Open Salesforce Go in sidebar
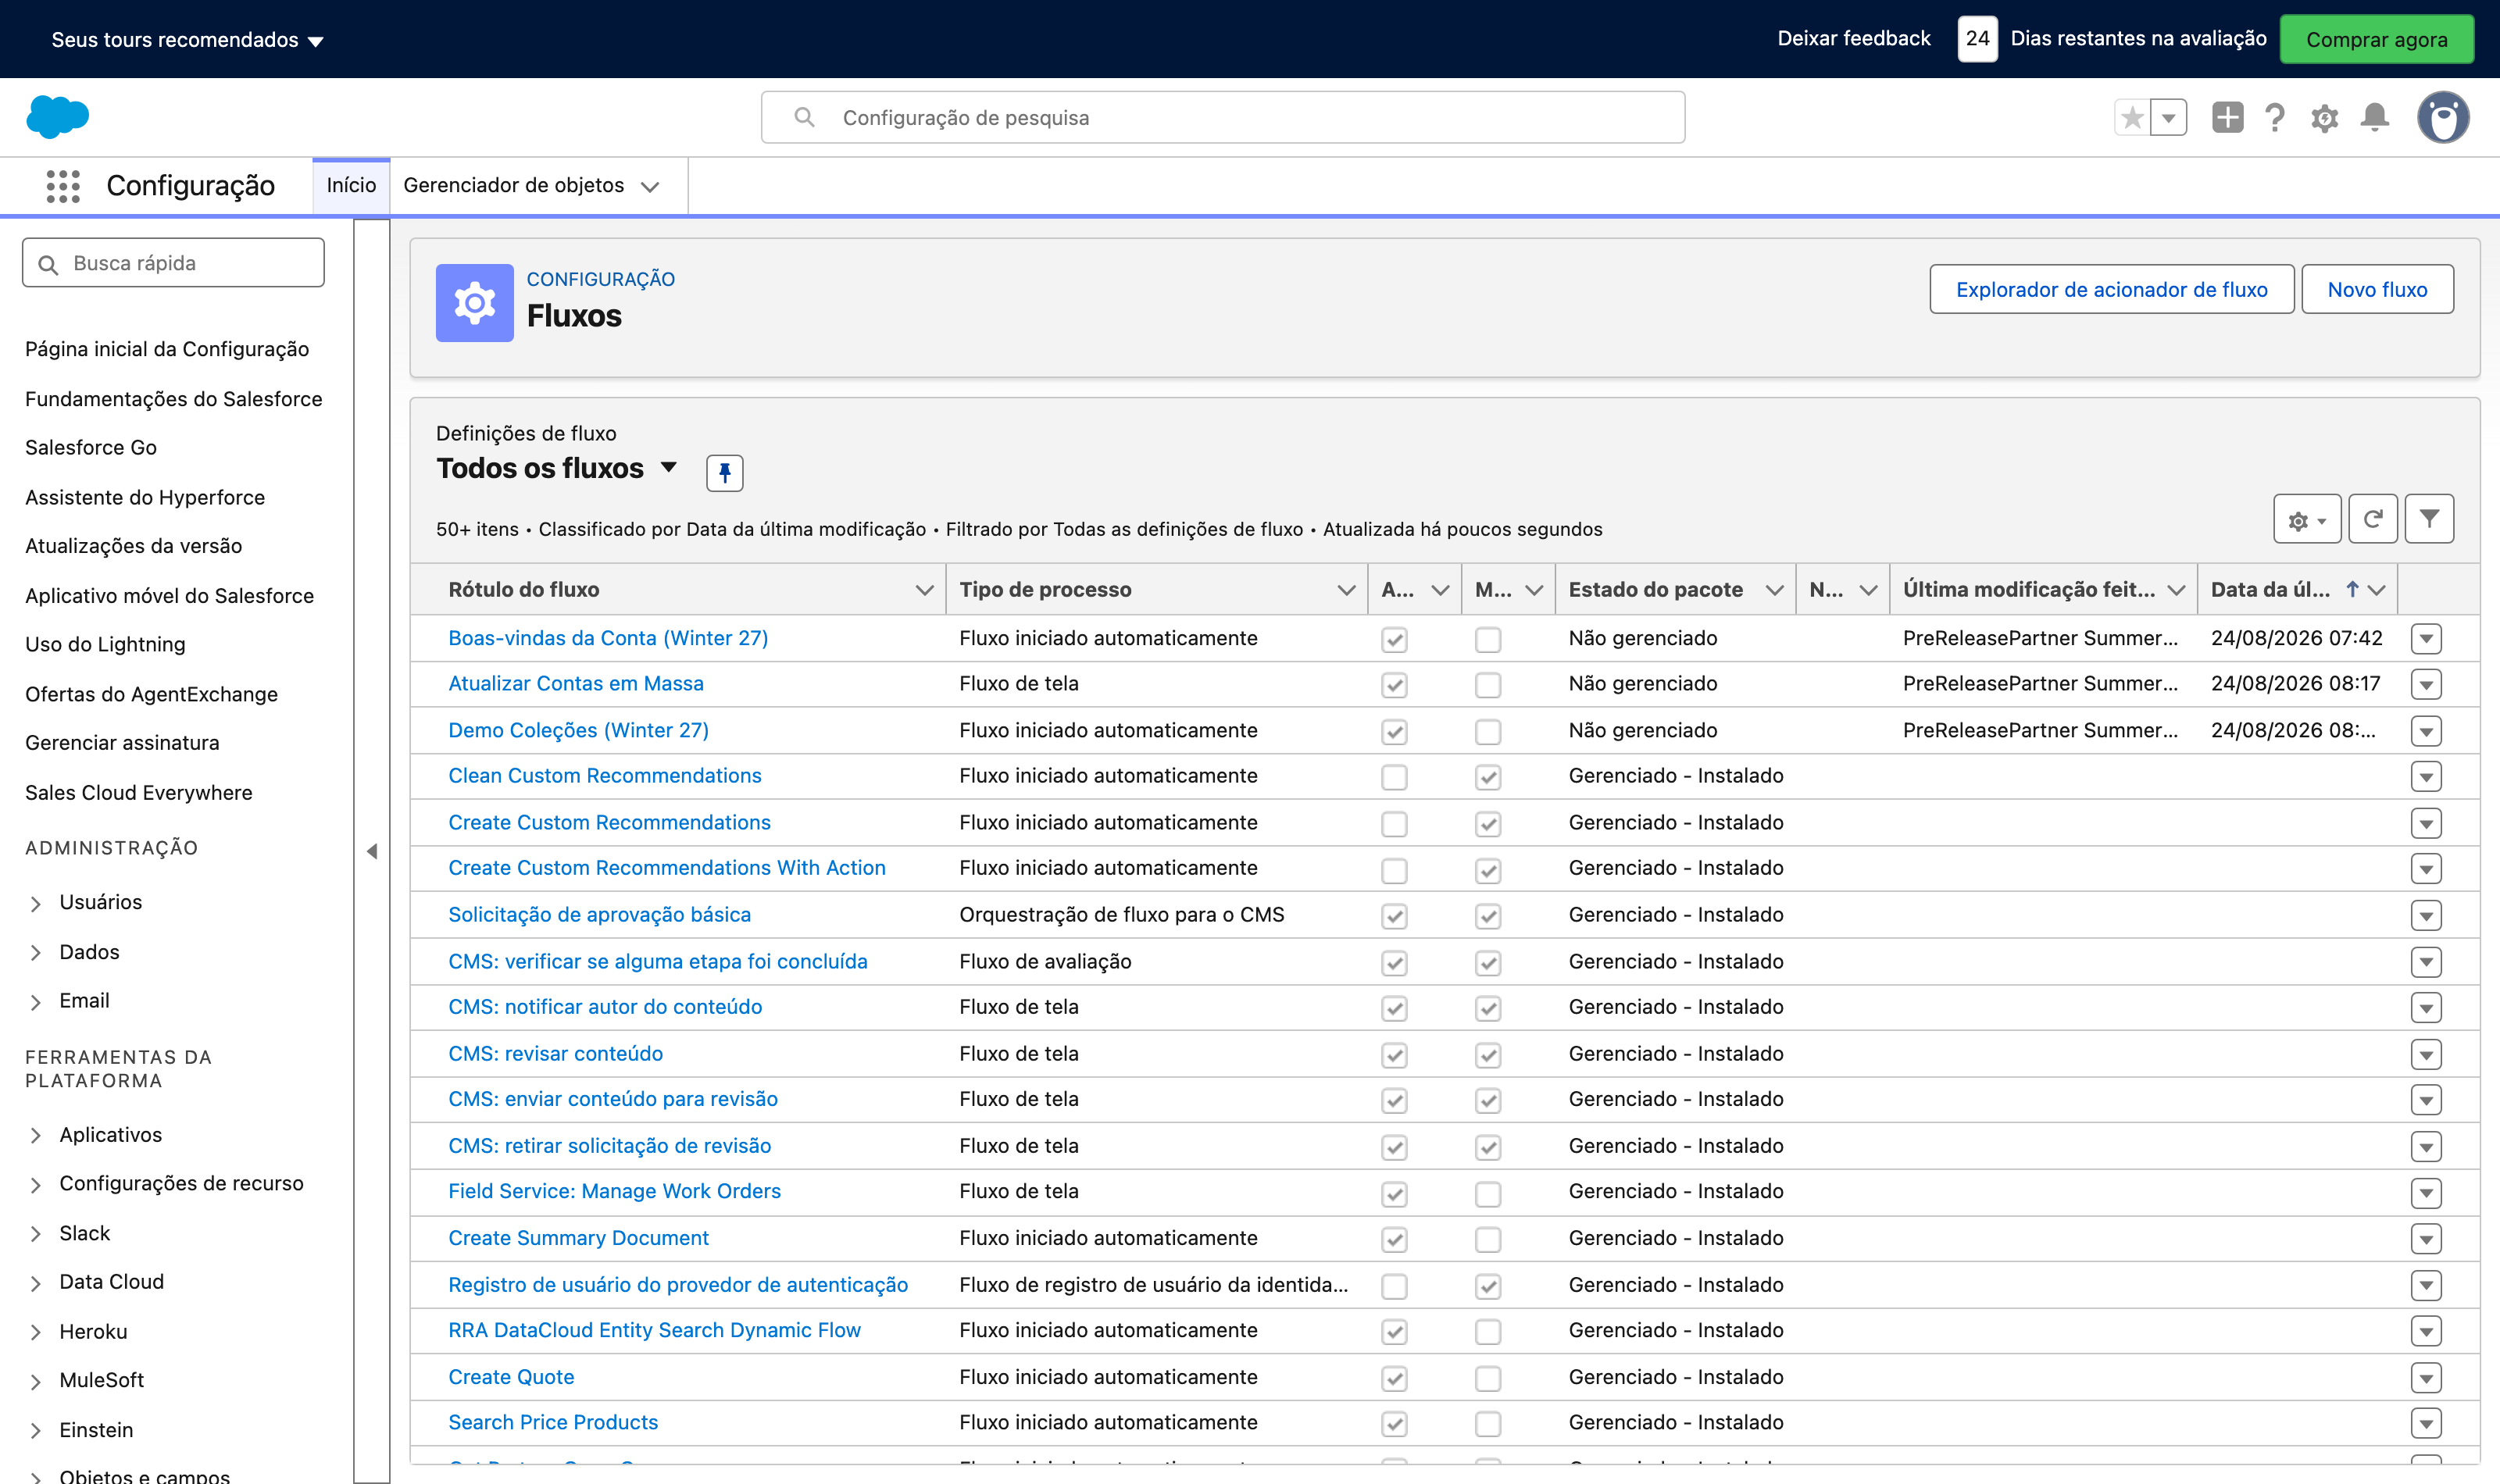The width and height of the screenshot is (2500, 1484). (x=91, y=447)
